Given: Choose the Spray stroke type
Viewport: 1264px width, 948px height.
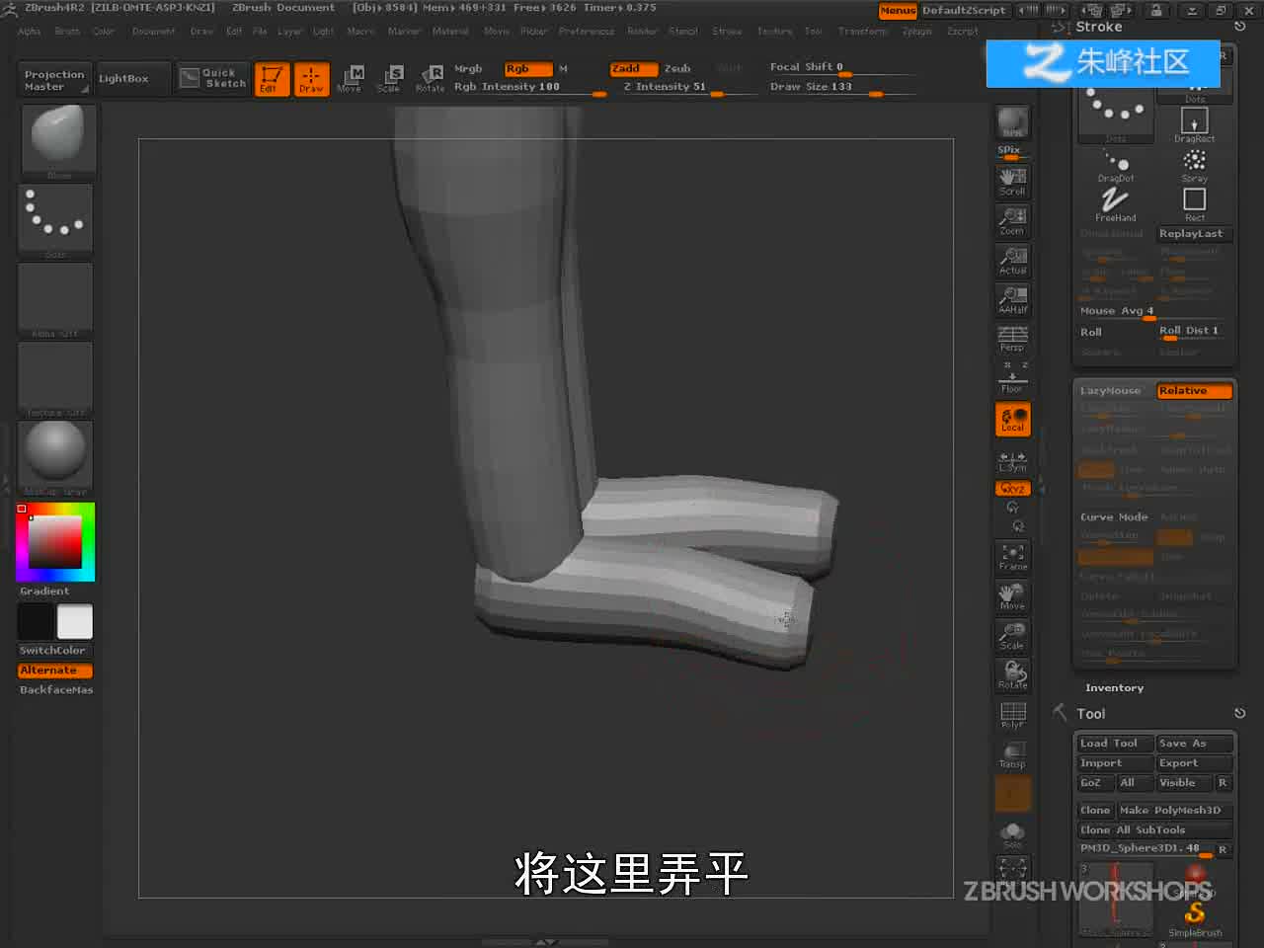Looking at the screenshot, I should coord(1194,165).
